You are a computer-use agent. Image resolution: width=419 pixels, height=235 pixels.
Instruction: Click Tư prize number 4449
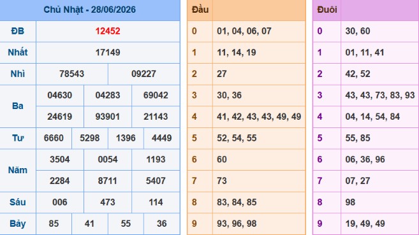point(161,138)
